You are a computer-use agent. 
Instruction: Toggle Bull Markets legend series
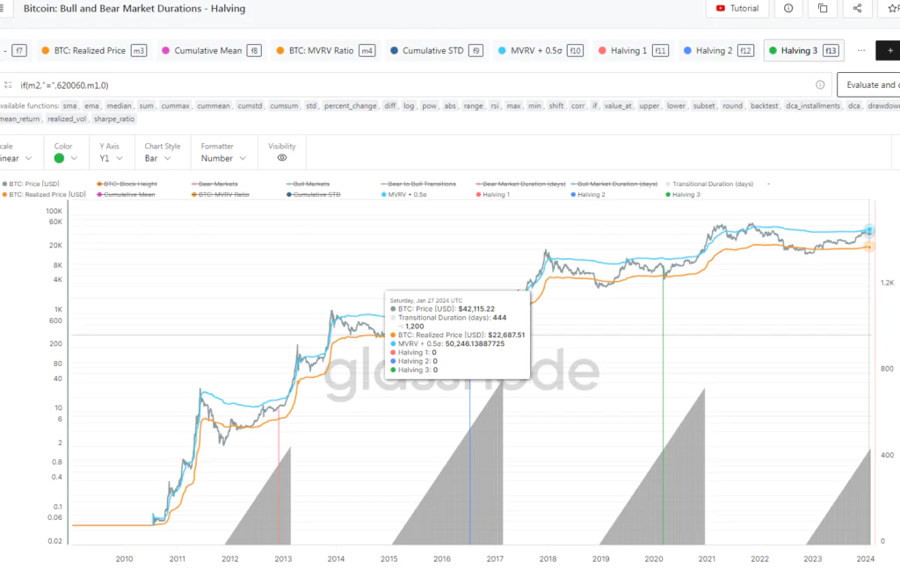coord(308,184)
